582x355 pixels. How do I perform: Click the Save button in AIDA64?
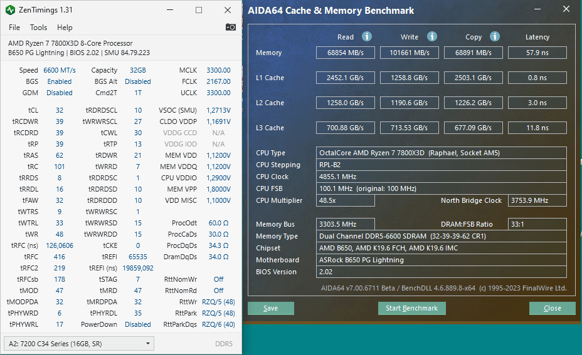tap(270, 308)
